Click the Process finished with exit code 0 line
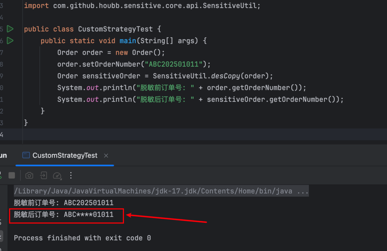This screenshot has width=387, height=251. click(82, 238)
